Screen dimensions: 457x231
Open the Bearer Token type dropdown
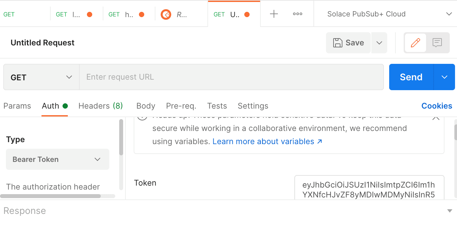click(x=58, y=159)
